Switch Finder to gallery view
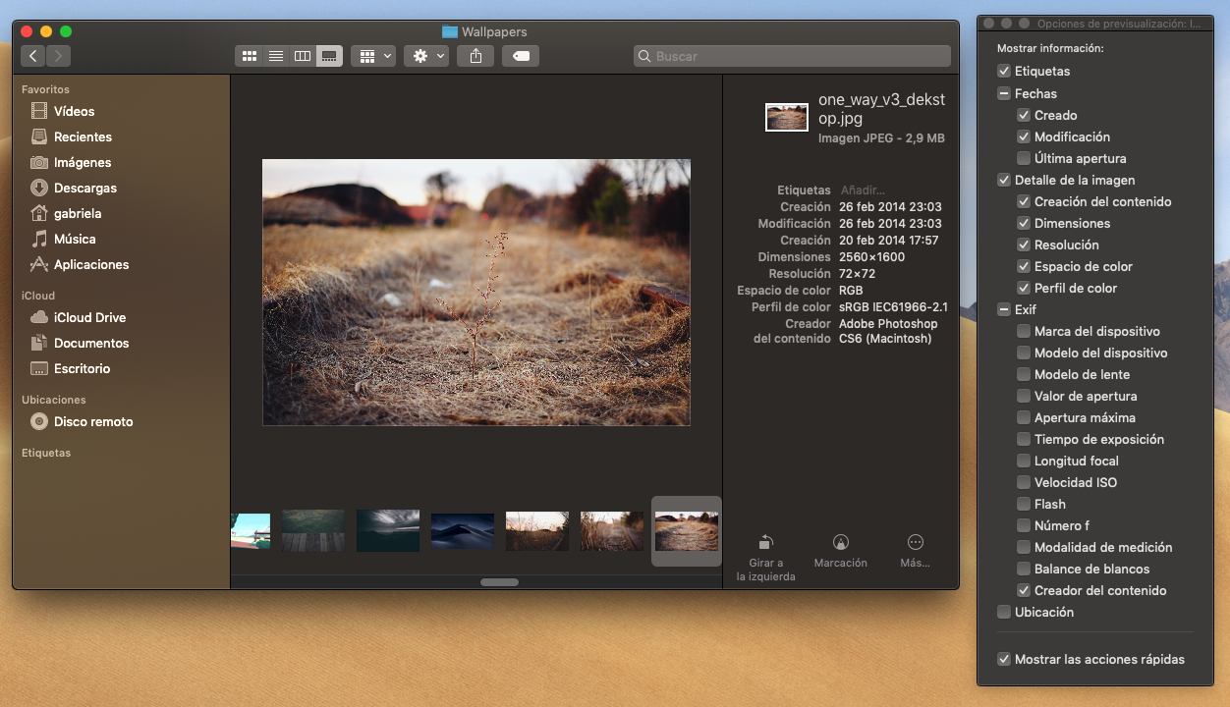Image resolution: width=1230 pixels, height=707 pixels. click(x=330, y=56)
